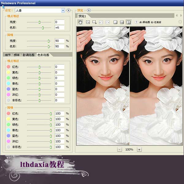Select the 预览1 preview tab
184x184 pixels.
(82, 16)
